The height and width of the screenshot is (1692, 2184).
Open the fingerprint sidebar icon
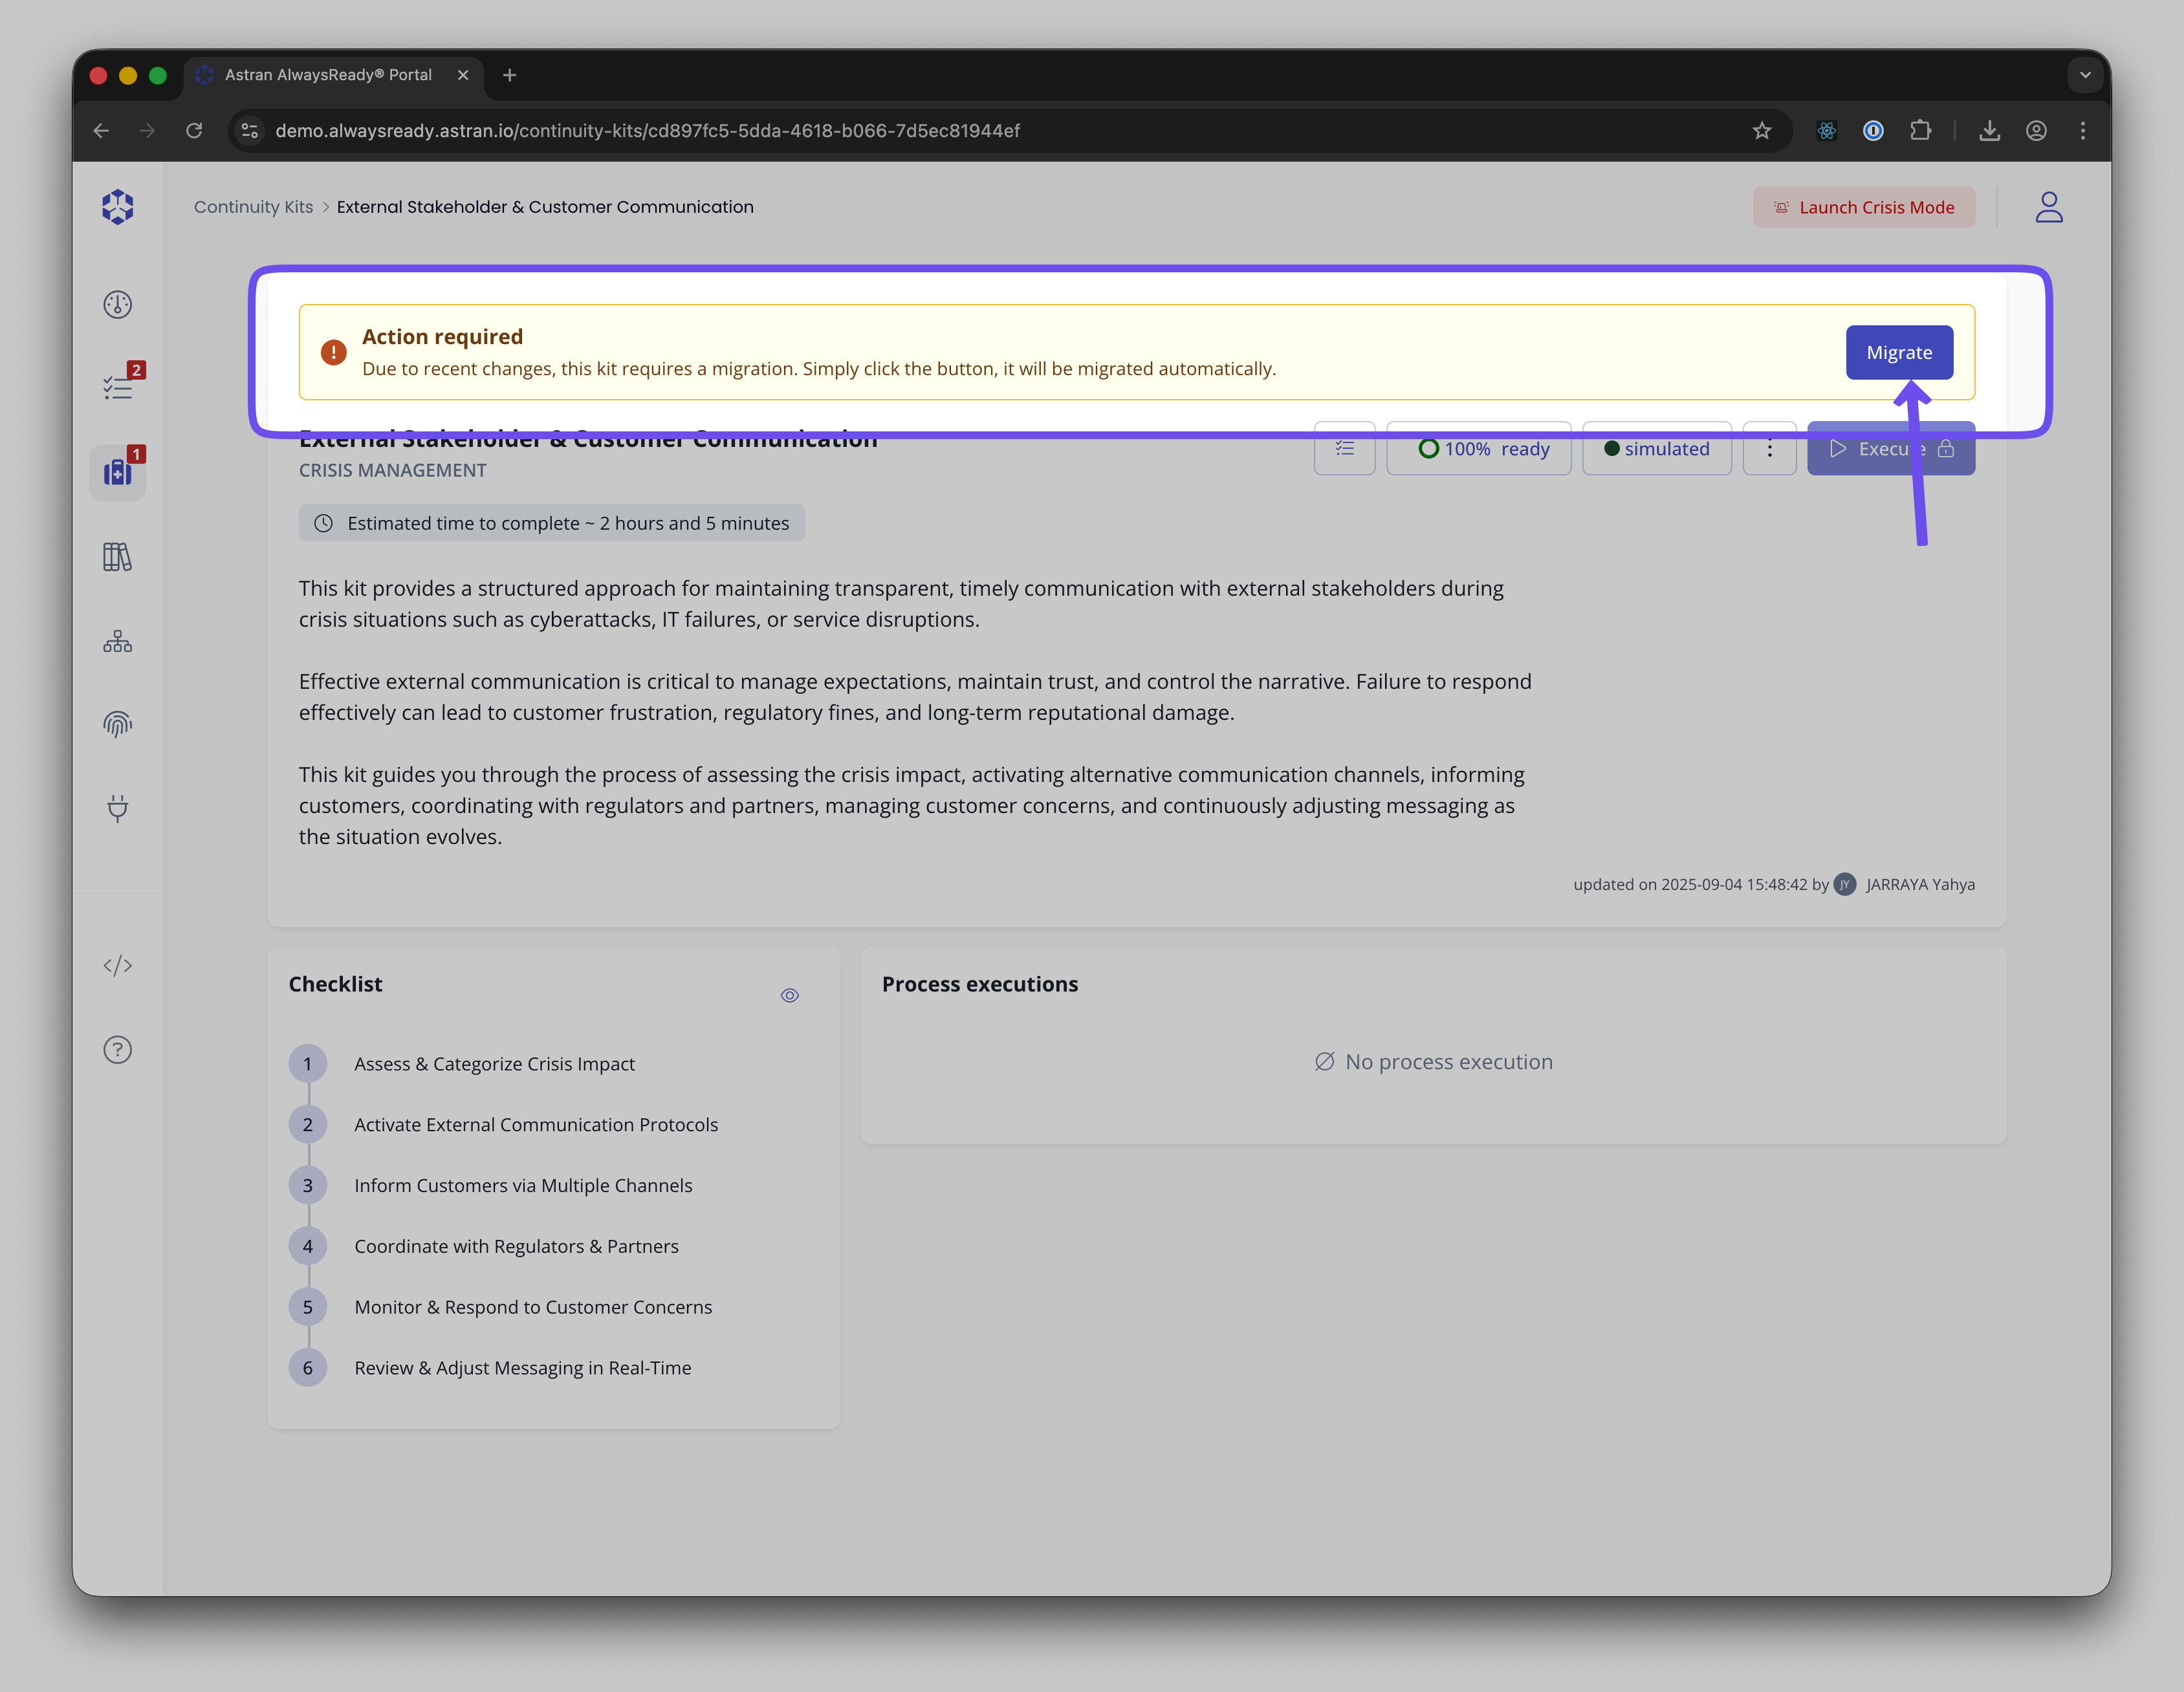click(x=117, y=724)
